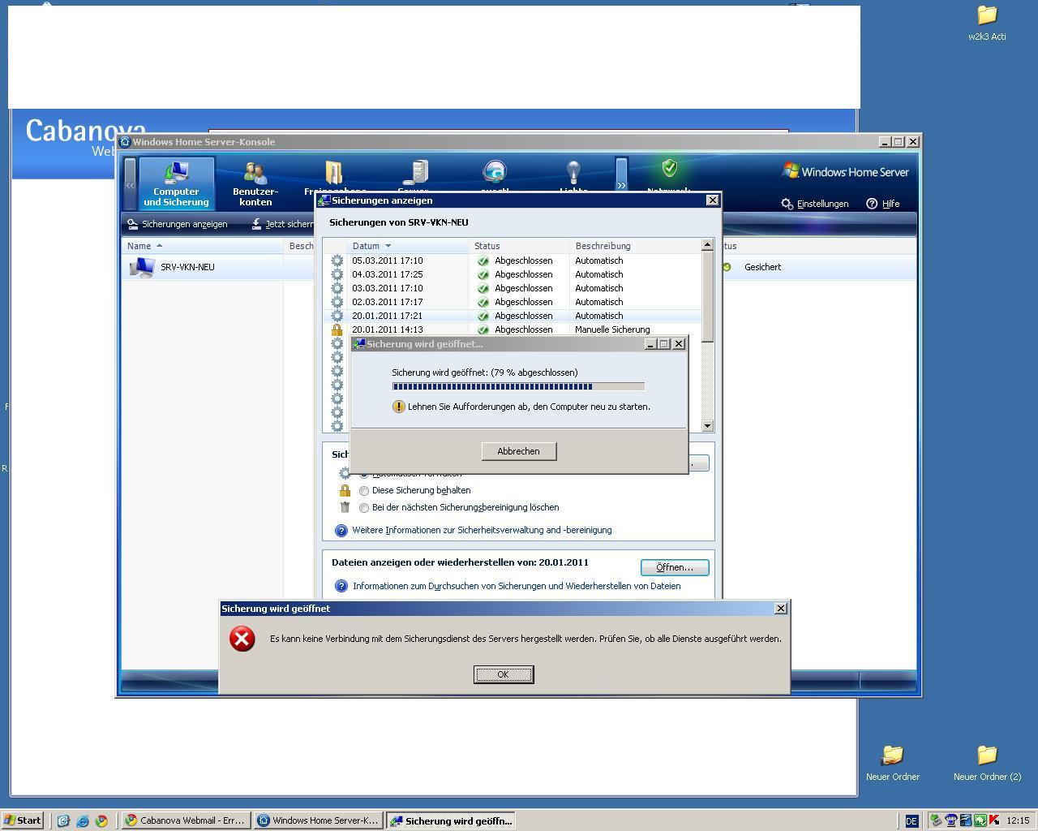Viewport: 1038px width, 831px height.
Task: Switch to Windows Home Server-K... taskbar button
Action: 318,820
